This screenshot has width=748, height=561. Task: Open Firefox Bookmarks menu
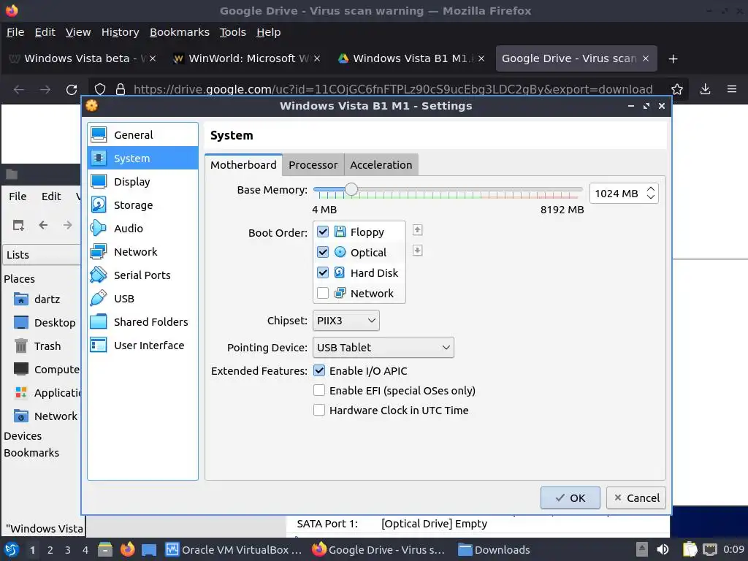tap(180, 32)
